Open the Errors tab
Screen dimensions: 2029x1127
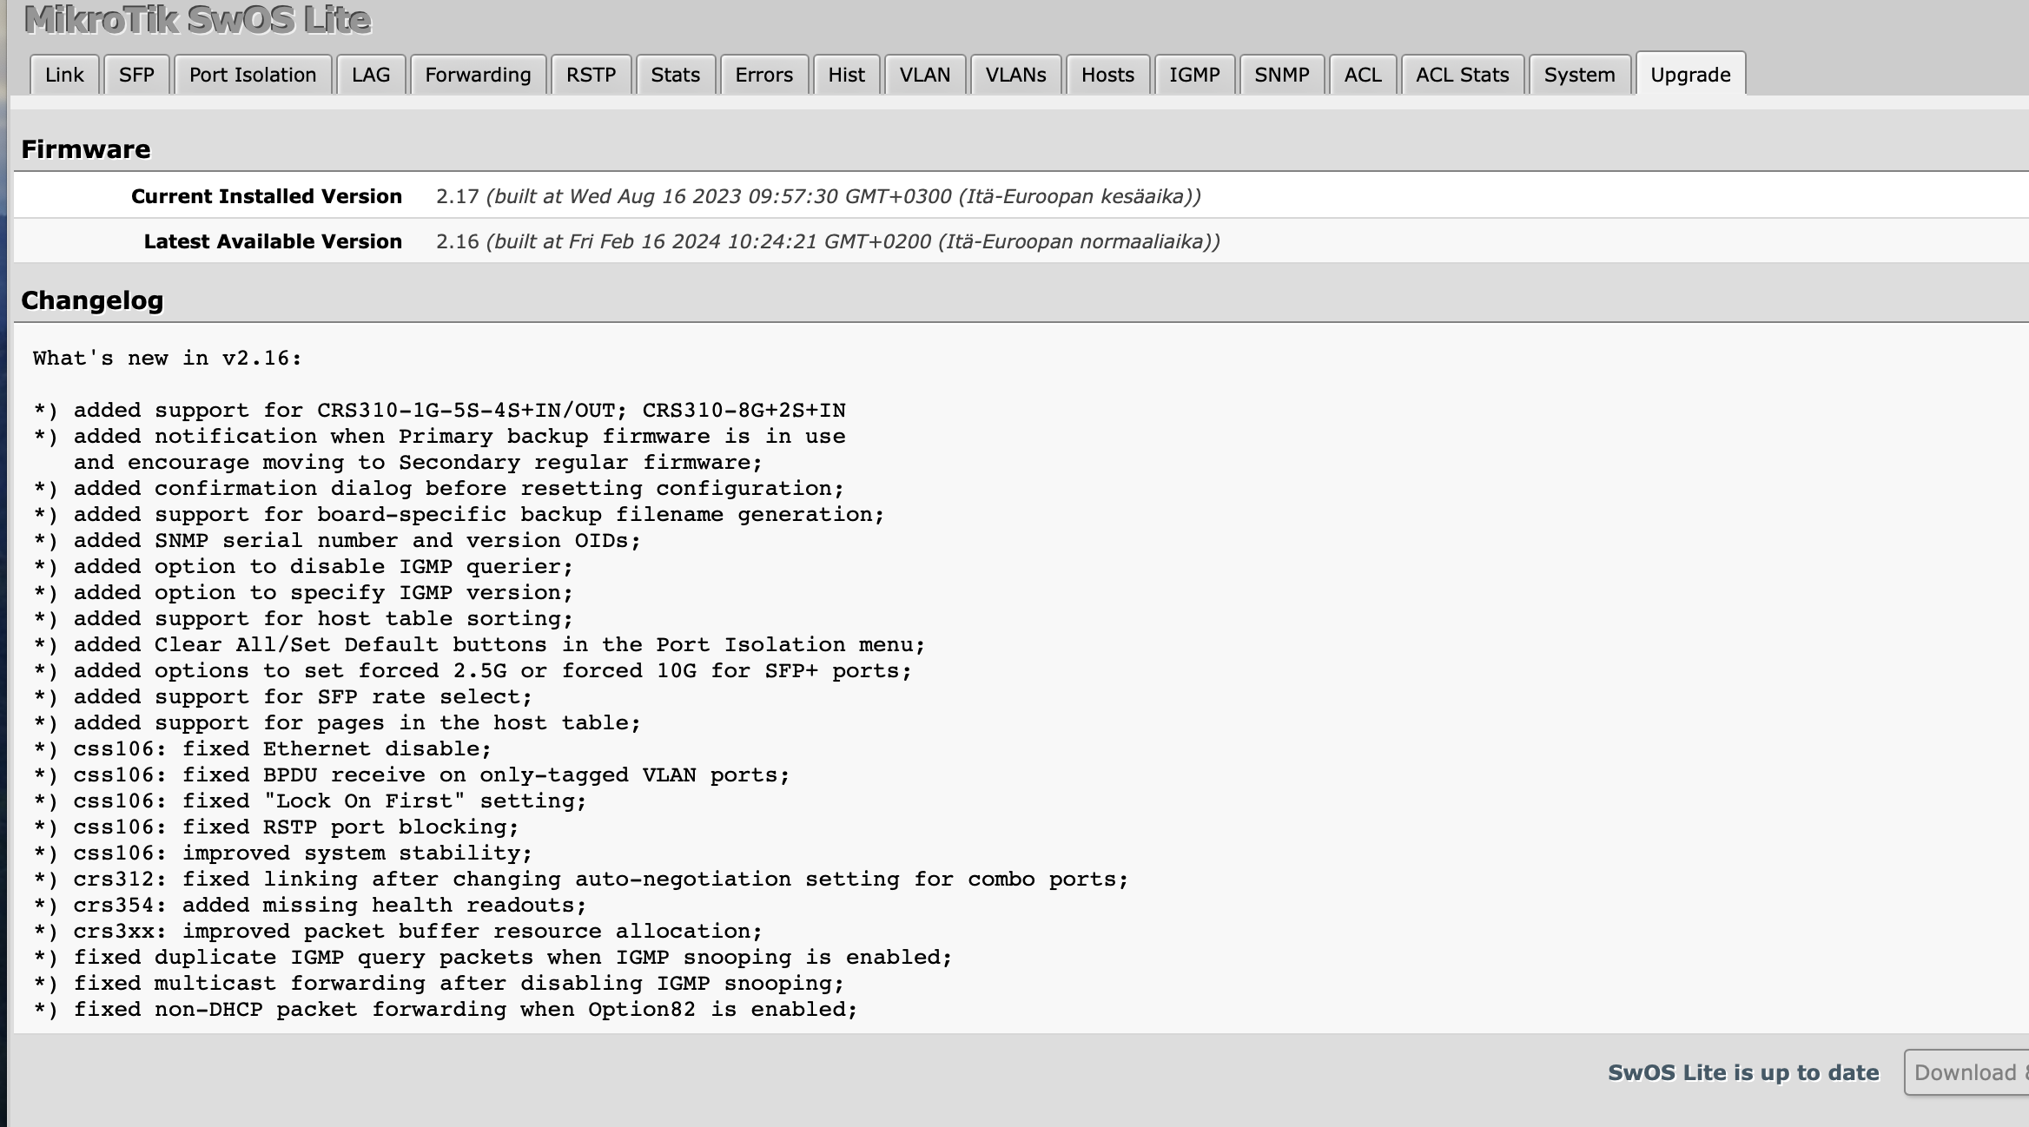click(763, 75)
